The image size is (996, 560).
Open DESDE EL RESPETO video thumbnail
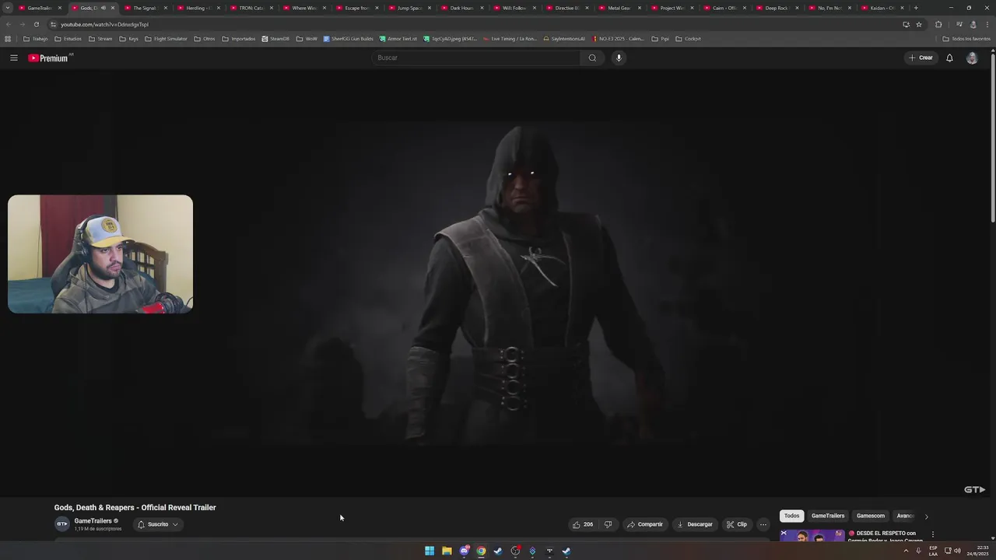pyautogui.click(x=812, y=536)
